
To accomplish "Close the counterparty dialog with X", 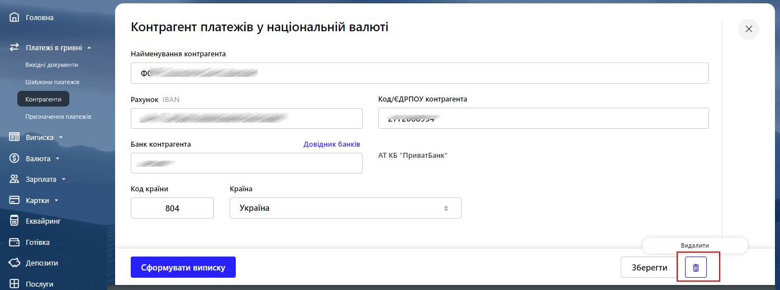I will pyautogui.click(x=749, y=29).
